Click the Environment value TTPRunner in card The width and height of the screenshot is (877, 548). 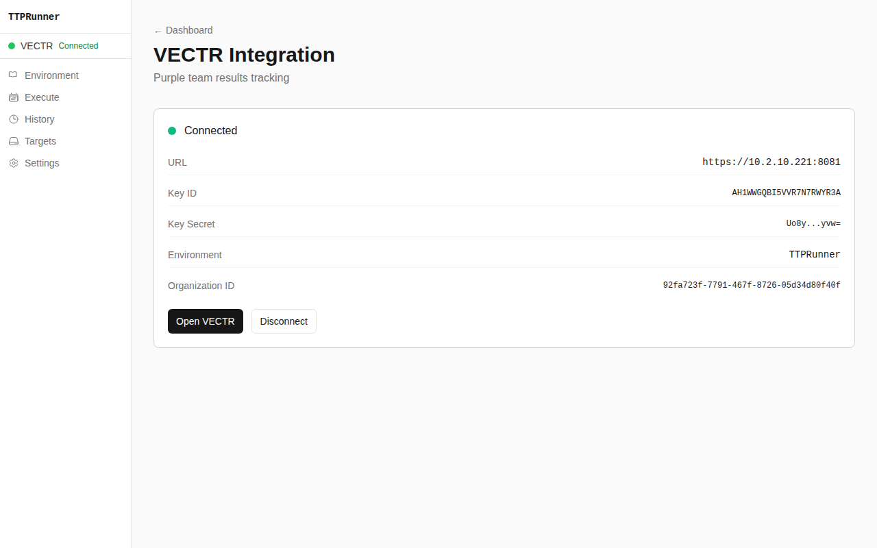[815, 255]
